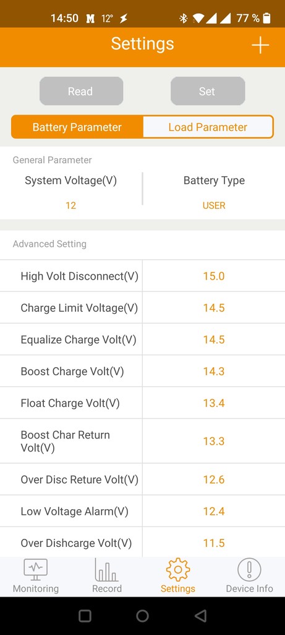Image resolution: width=285 pixels, height=635 pixels.
Task: Tap the Settings gear icon
Action: tap(177, 569)
